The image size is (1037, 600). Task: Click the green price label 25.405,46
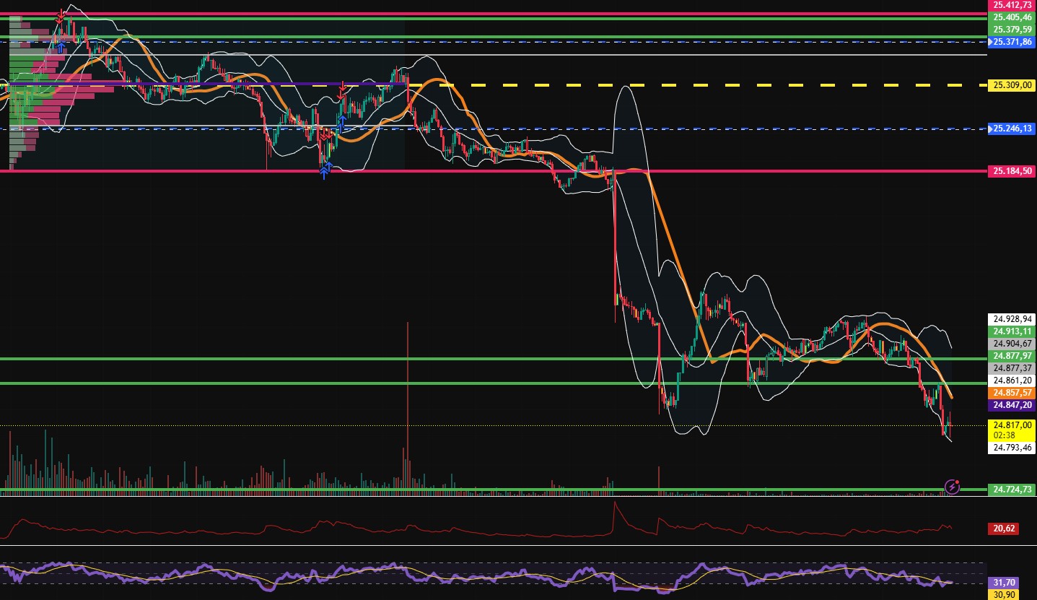click(1012, 17)
